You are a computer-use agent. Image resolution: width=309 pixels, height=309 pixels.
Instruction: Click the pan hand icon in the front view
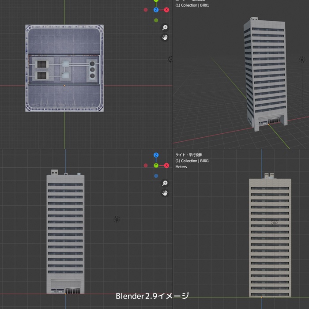coord(165,193)
